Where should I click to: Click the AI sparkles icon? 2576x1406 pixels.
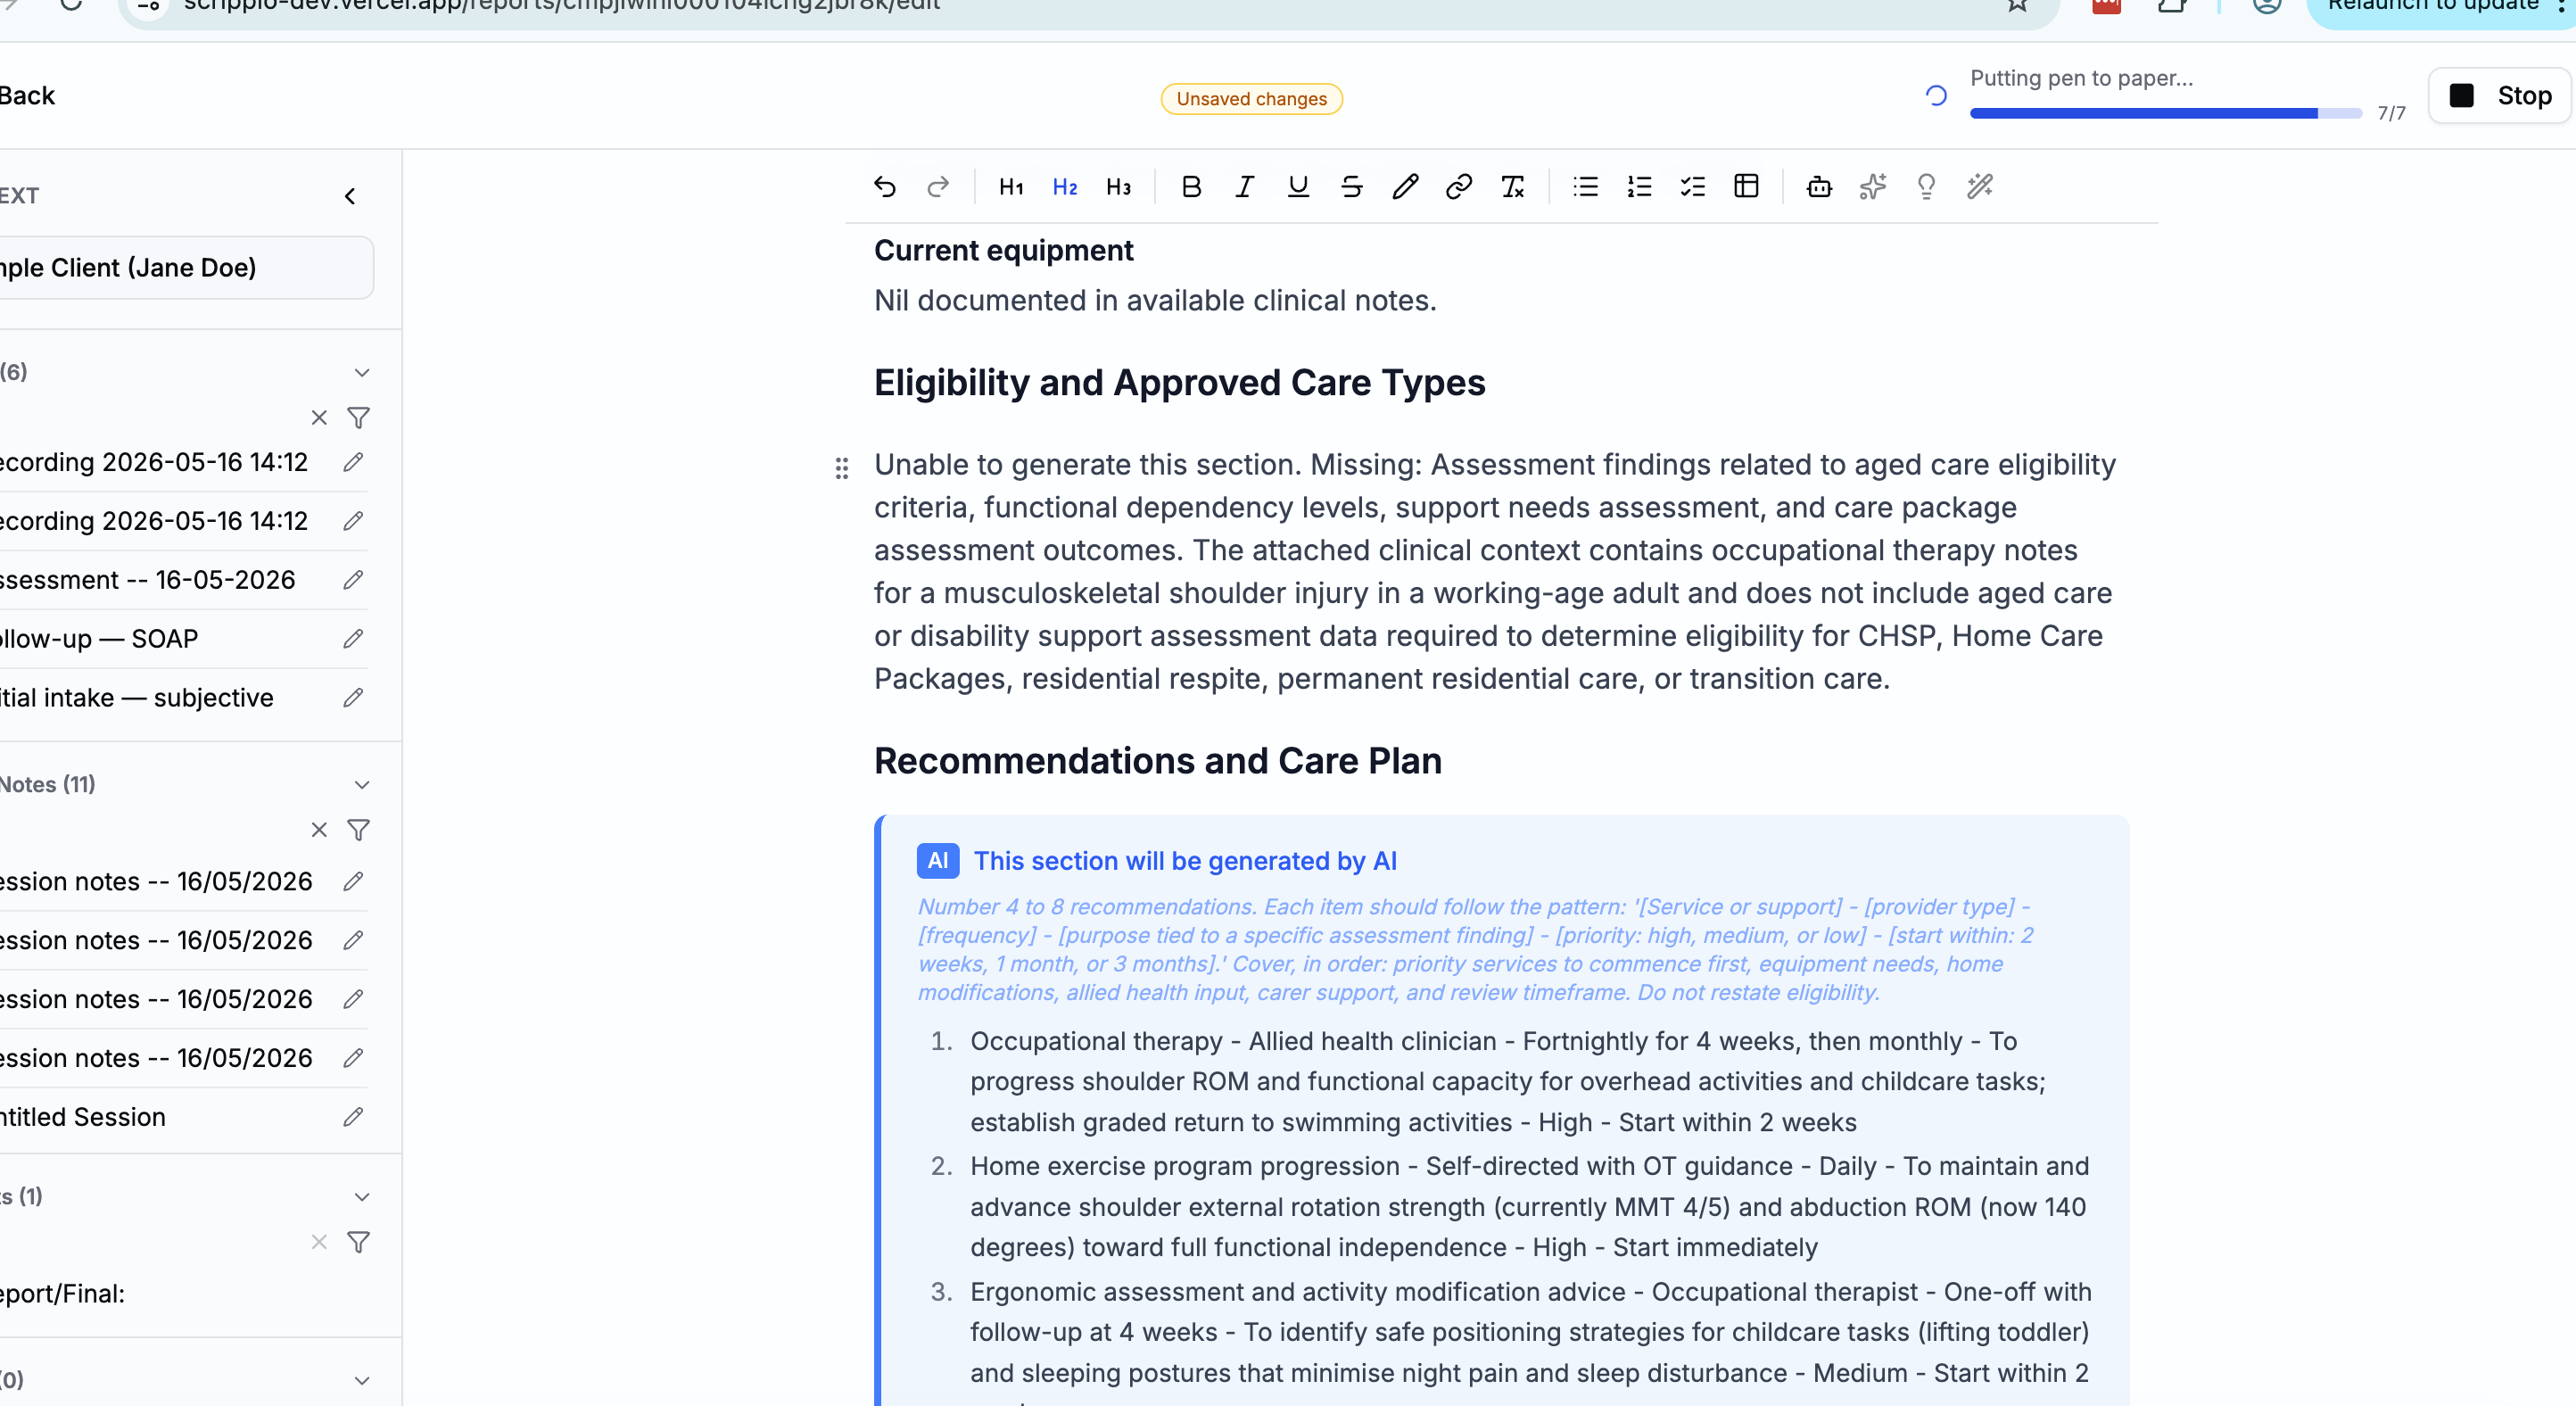(x=1872, y=187)
